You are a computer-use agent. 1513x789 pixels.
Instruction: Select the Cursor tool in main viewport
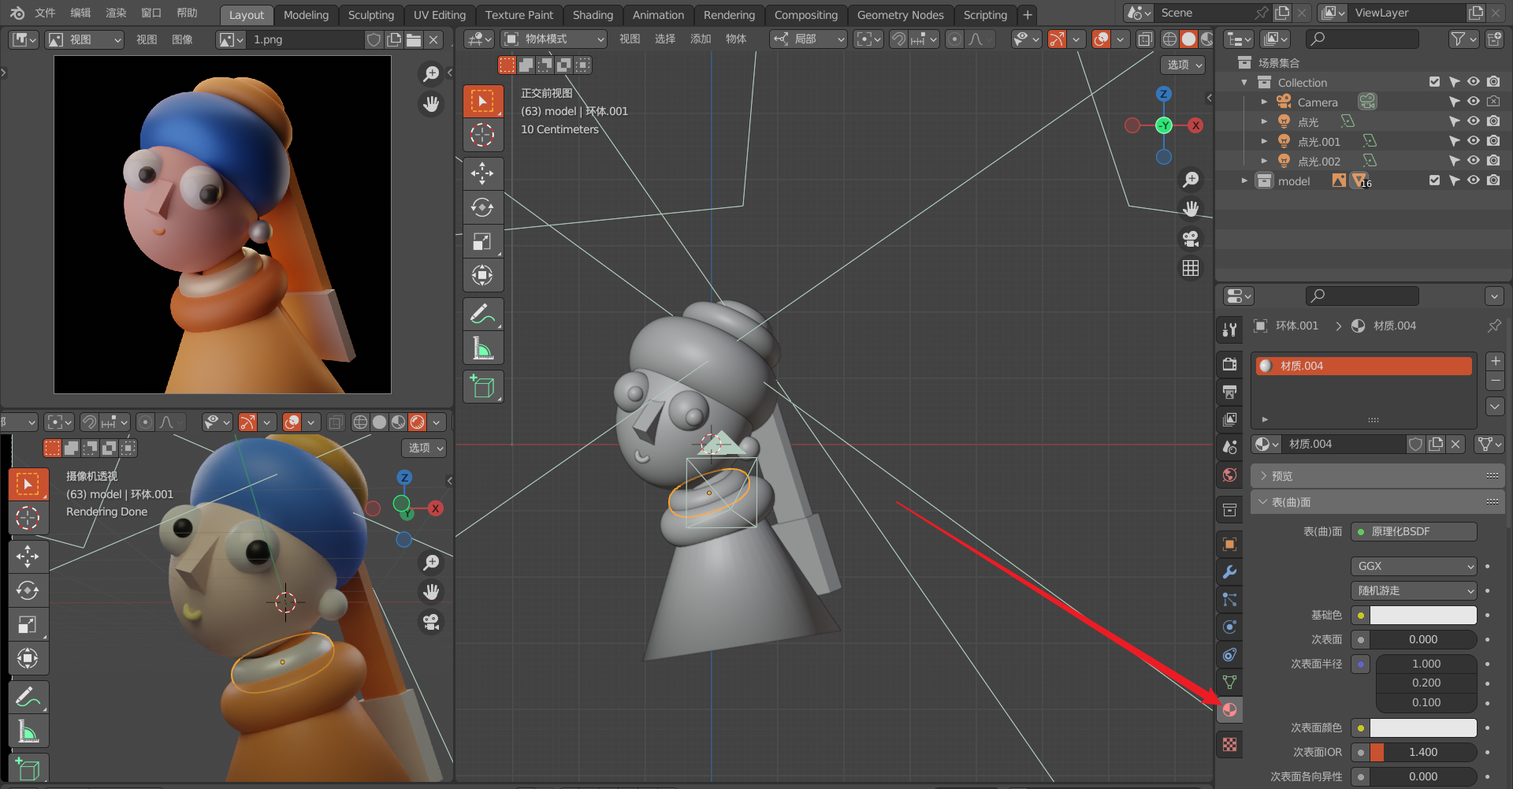tap(482, 135)
